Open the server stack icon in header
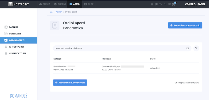This screenshot has height=100, width=209. pos(169,4)
